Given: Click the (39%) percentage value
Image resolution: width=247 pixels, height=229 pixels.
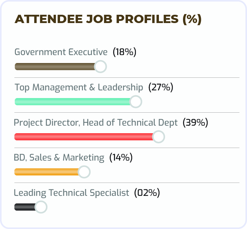Looking at the screenshot, I should point(195,122).
